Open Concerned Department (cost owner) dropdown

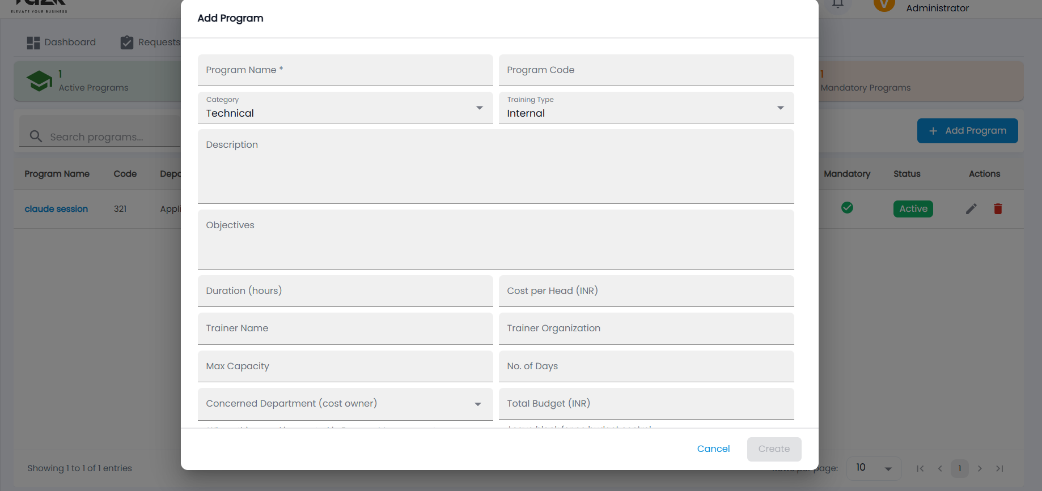(x=345, y=404)
